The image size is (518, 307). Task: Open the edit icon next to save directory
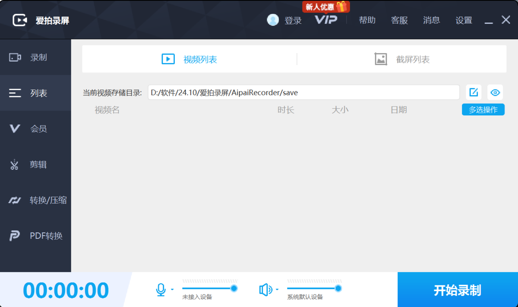[x=474, y=92]
